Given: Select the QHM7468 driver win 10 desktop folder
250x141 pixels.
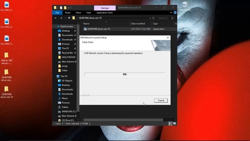Looking at the screenshot, I should point(7,92).
